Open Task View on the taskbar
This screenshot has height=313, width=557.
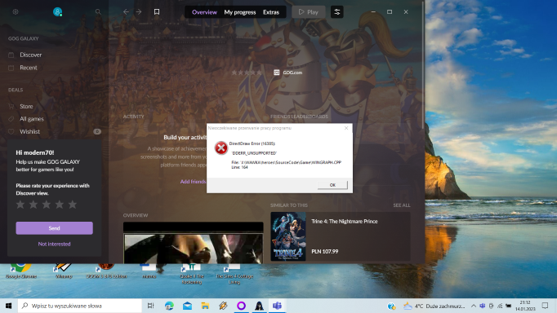pos(150,306)
